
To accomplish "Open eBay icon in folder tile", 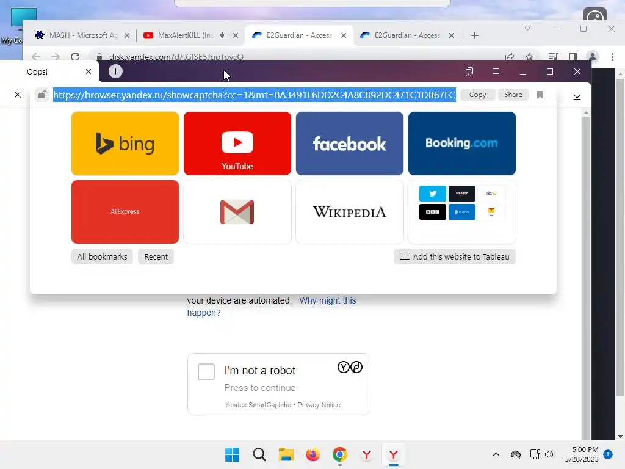I will tap(491, 194).
